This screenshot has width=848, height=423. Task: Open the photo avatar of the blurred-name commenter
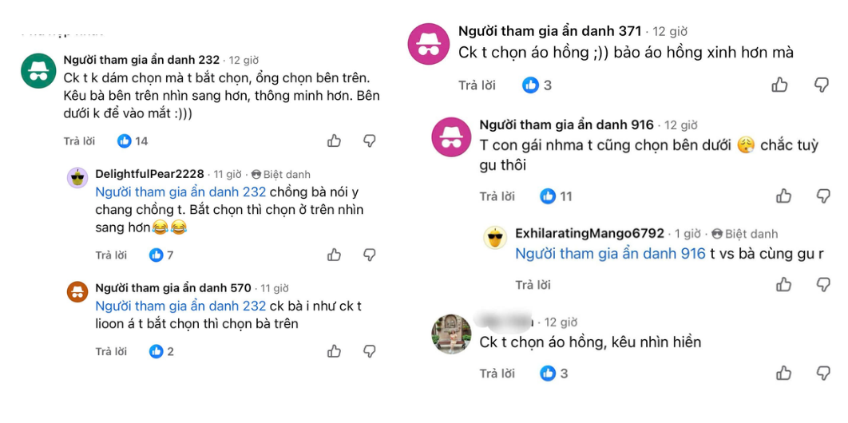[x=451, y=334]
